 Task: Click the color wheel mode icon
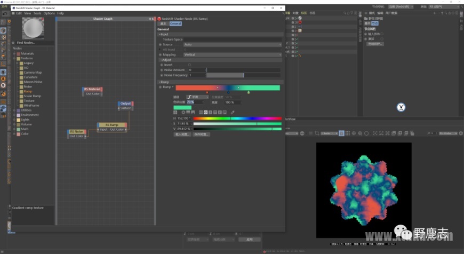pos(183,112)
